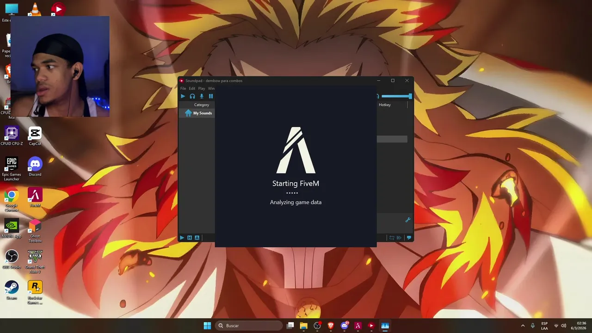
Task: Maximize the Soundpad window
Action: pyautogui.click(x=393, y=80)
